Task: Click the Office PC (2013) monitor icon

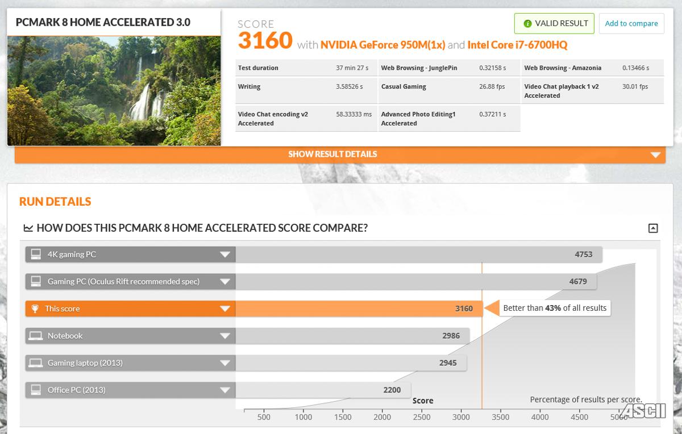Action: coord(36,390)
